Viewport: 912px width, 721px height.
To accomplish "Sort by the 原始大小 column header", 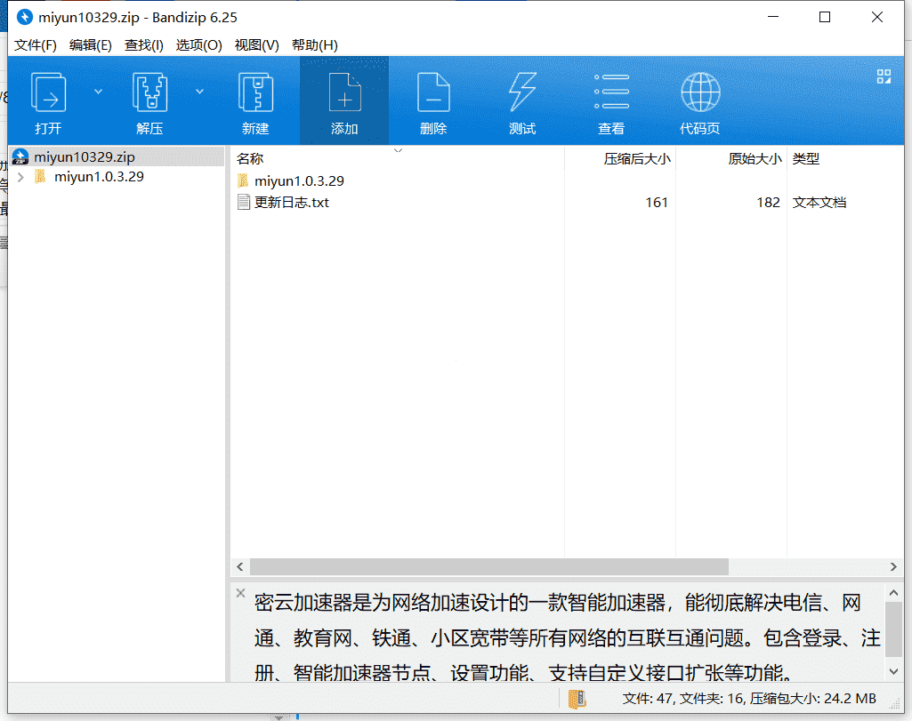I will [x=755, y=158].
